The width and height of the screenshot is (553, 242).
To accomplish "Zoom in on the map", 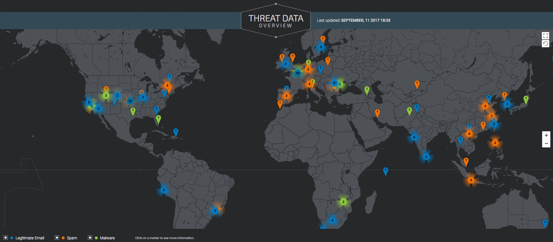I will pyautogui.click(x=546, y=135).
